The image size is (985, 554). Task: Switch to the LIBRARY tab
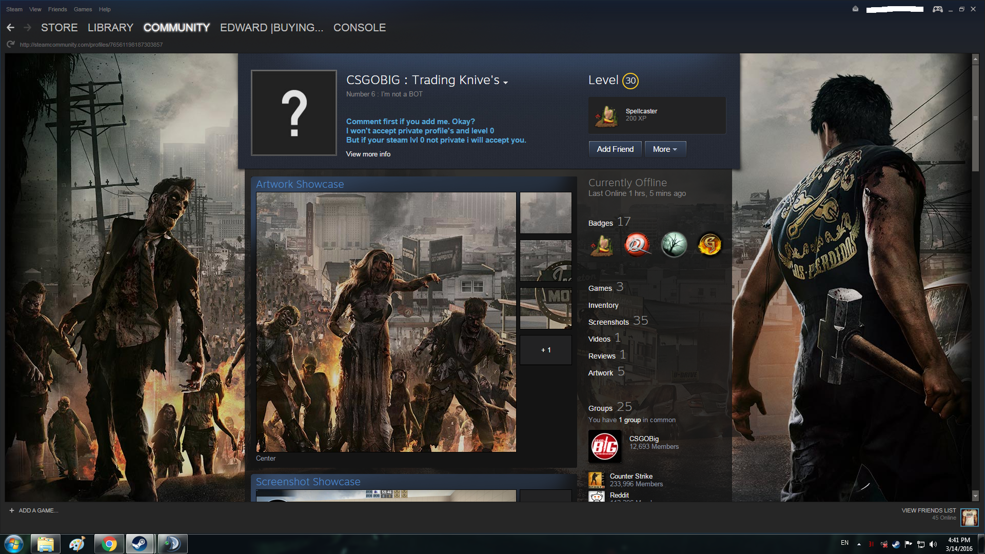click(x=110, y=28)
